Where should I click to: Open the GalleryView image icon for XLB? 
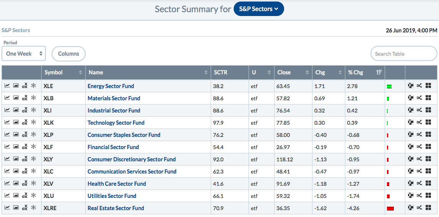(16, 98)
